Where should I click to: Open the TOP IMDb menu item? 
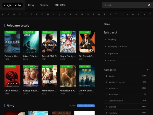pos(60,5)
